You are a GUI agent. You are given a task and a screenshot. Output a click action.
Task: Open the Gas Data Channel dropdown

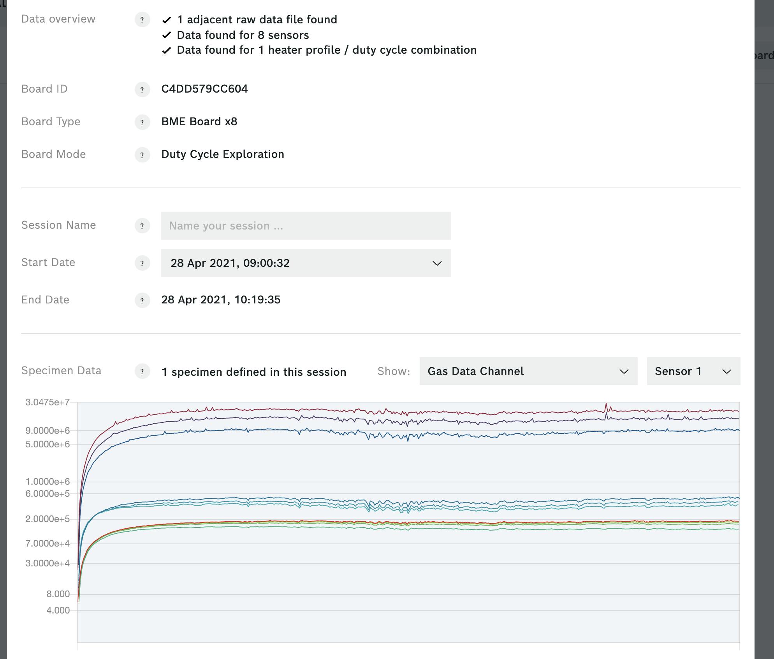click(528, 372)
